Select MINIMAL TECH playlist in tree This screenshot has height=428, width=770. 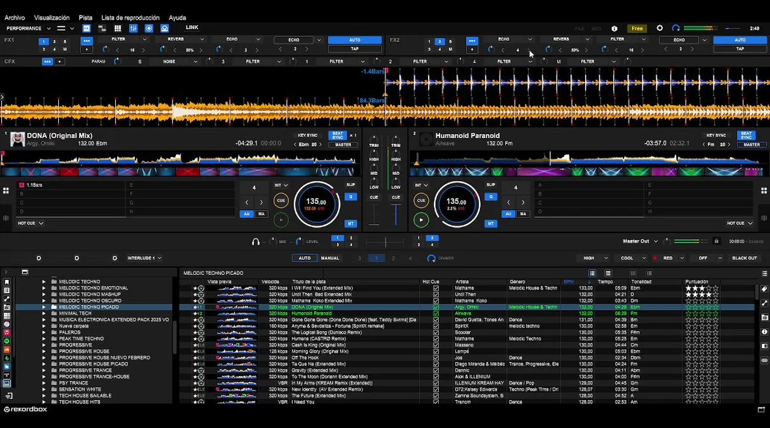tap(75, 313)
